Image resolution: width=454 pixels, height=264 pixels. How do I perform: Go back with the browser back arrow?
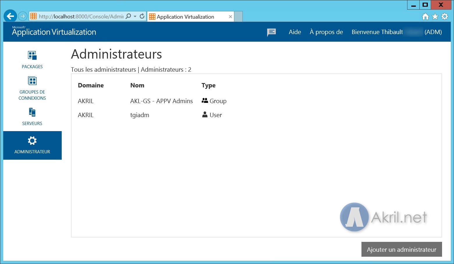pos(10,16)
